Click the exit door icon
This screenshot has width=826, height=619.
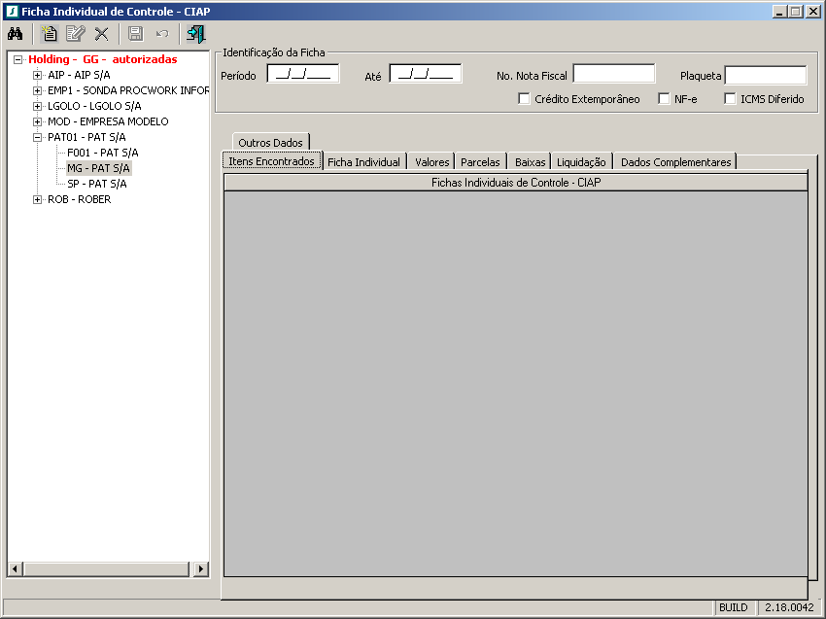195,34
